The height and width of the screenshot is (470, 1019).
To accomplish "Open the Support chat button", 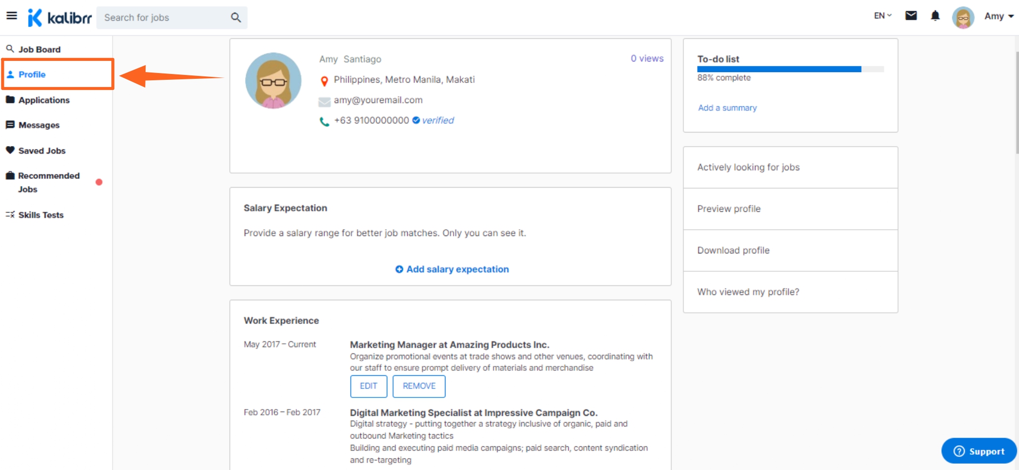I will (978, 451).
